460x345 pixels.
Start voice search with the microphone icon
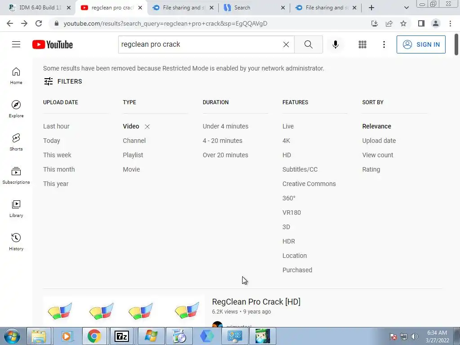click(335, 44)
